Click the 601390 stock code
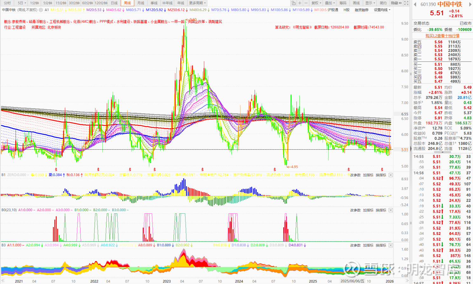 (x=428, y=4)
